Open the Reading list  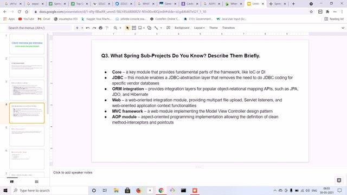click(x=334, y=19)
